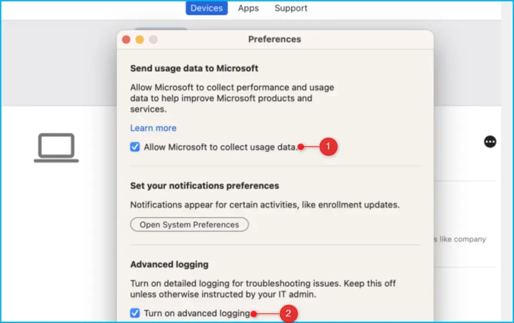
Task: Switch to the Apps tab
Action: point(248,8)
